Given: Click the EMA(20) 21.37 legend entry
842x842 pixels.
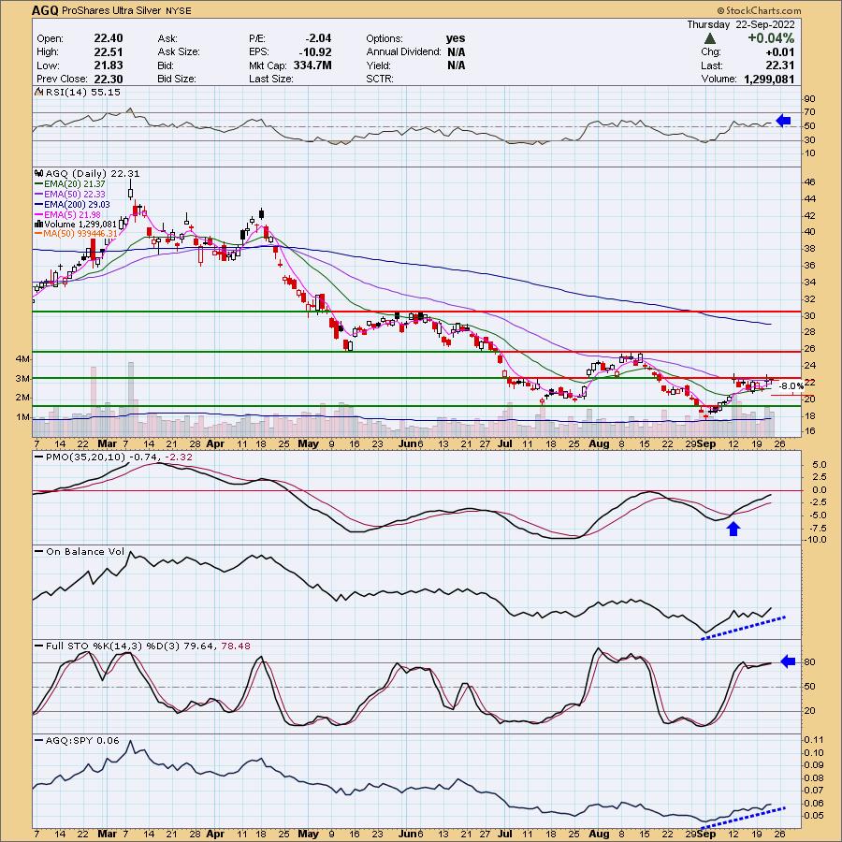Looking at the screenshot, I should 75,184.
